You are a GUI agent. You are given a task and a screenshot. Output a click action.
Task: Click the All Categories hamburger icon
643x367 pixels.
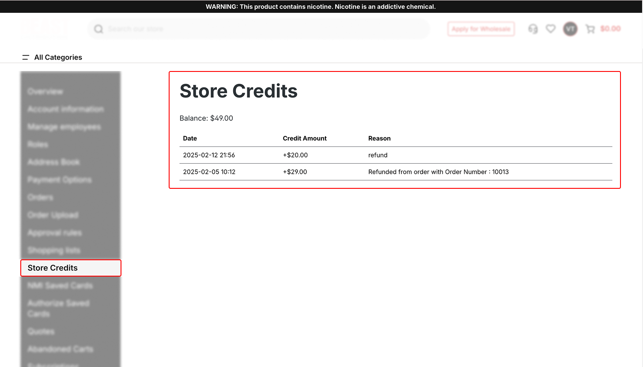[x=26, y=57]
